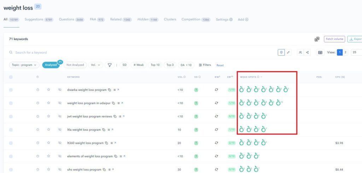Image resolution: width=362 pixels, height=173 pixels.
Task: Open the table columns layout icon
Action: point(320,52)
